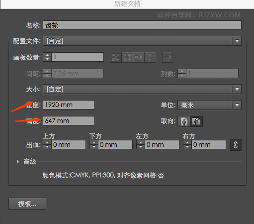Expand the 高级 advanced section triangle
This screenshot has height=224, width=254.
[x=18, y=161]
